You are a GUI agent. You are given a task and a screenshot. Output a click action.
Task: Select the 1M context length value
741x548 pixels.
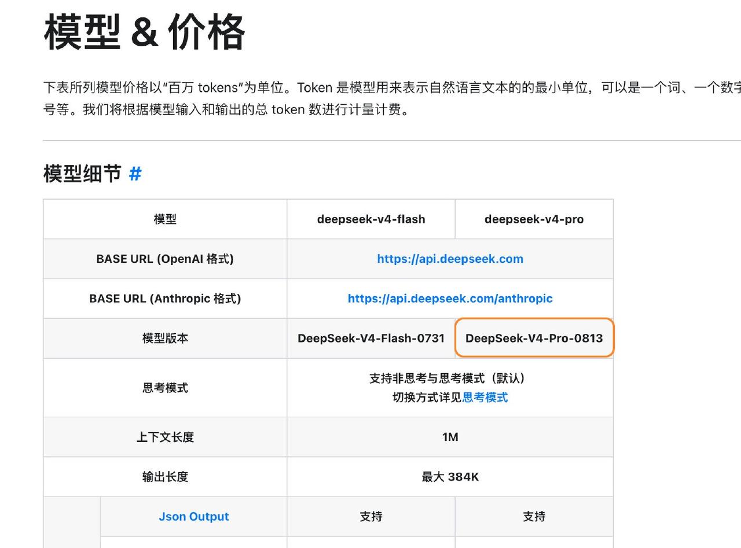pyautogui.click(x=450, y=437)
